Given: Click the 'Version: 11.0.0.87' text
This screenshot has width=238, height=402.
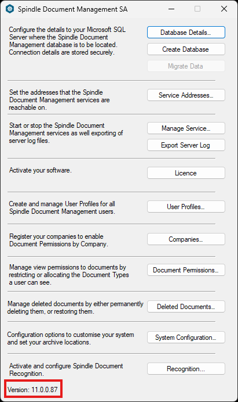Looking at the screenshot, I should click(x=33, y=390).
